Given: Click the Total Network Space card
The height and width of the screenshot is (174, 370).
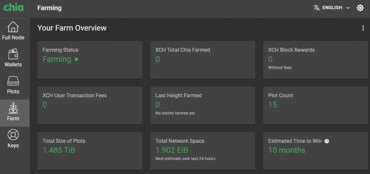Looking at the screenshot, I should pyautogui.click(x=202, y=151).
